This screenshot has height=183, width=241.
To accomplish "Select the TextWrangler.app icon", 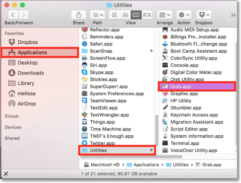I will point(84,115).
